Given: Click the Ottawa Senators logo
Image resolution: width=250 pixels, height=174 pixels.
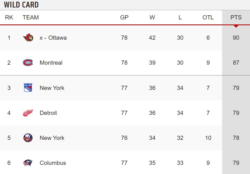Looking at the screenshot, I should pyautogui.click(x=28, y=38).
